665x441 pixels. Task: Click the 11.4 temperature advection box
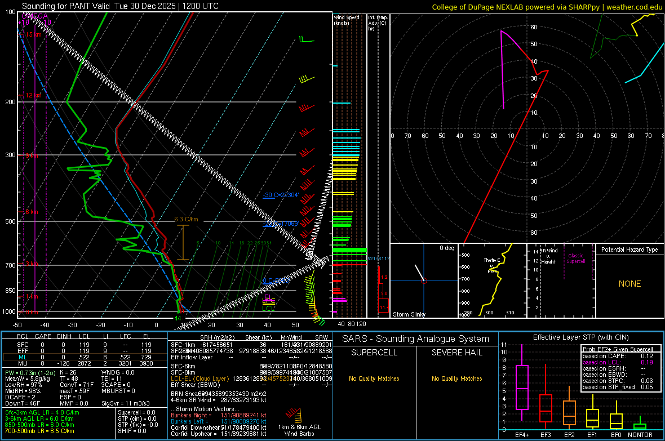point(383,305)
